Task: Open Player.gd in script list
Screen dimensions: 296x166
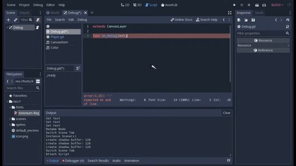Action: [63, 37]
